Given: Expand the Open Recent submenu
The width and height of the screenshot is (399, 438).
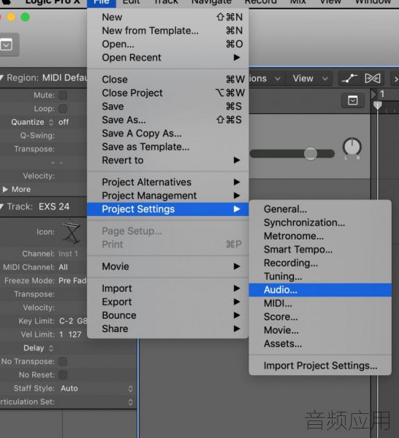Looking at the screenshot, I should [x=168, y=58].
